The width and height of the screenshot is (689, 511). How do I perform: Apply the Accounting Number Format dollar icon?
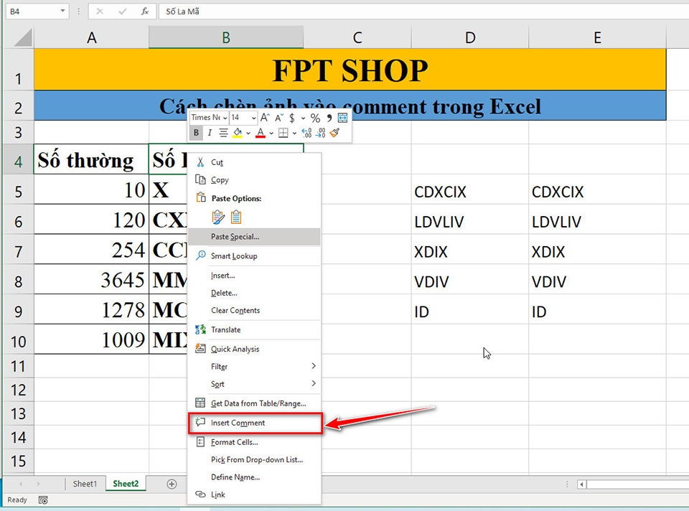pos(291,118)
